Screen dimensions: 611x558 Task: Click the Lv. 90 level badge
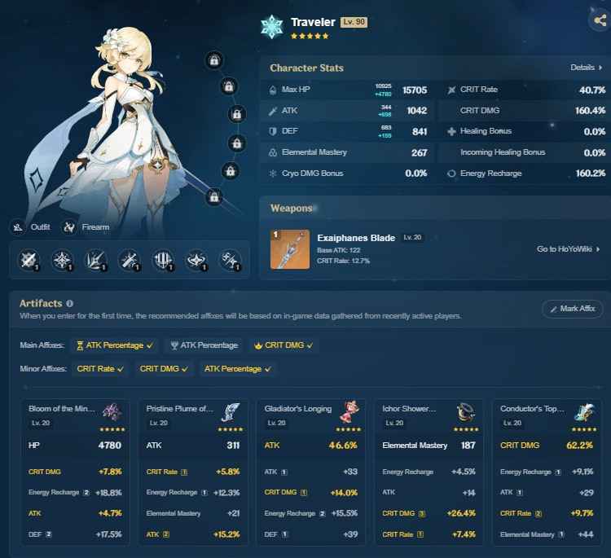tap(354, 22)
